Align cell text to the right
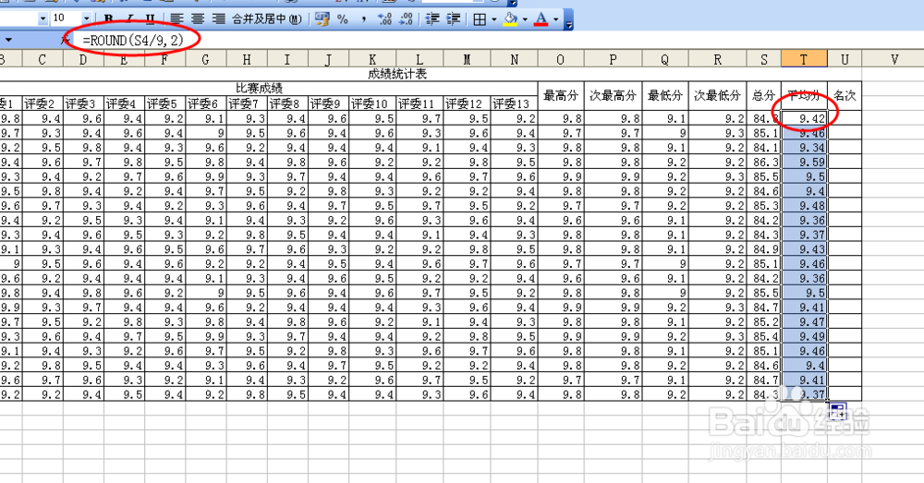 (x=218, y=18)
